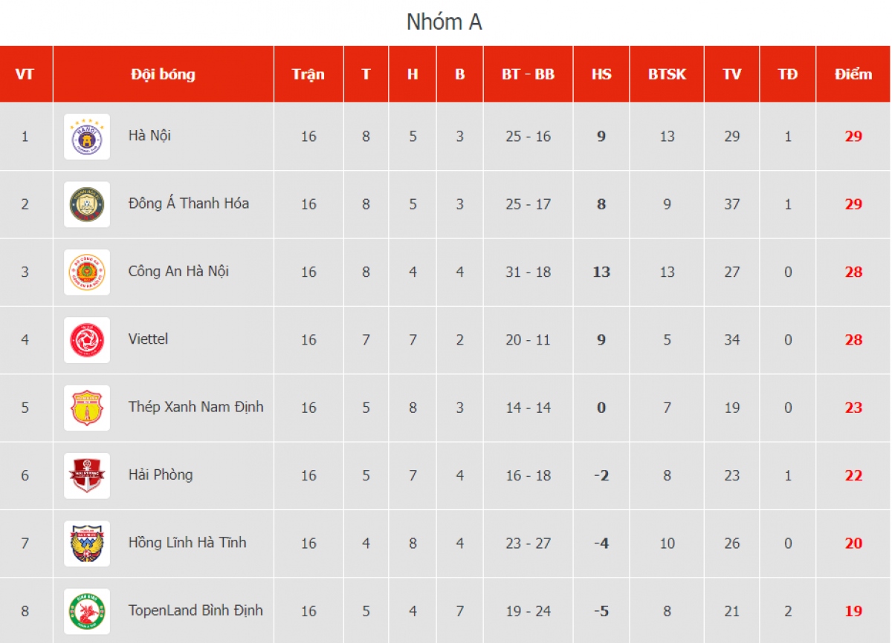The width and height of the screenshot is (892, 643).
Task: Click the Đội bóng column header
Action: (164, 74)
